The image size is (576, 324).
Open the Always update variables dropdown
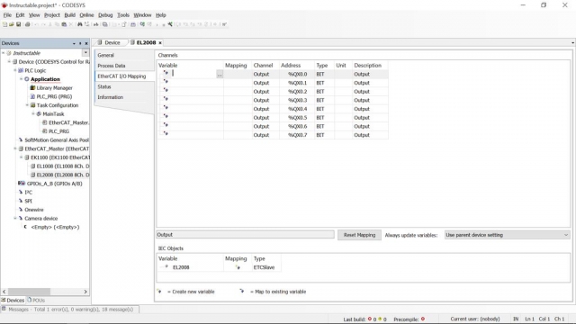pyautogui.click(x=507, y=235)
